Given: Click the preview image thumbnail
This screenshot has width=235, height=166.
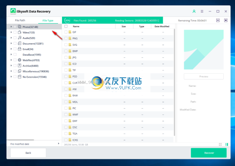Looking at the screenshot, I should (x=204, y=49).
